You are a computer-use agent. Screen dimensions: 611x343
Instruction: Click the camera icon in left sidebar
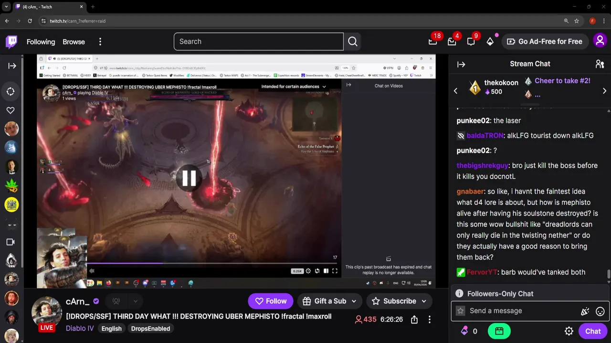click(x=11, y=242)
